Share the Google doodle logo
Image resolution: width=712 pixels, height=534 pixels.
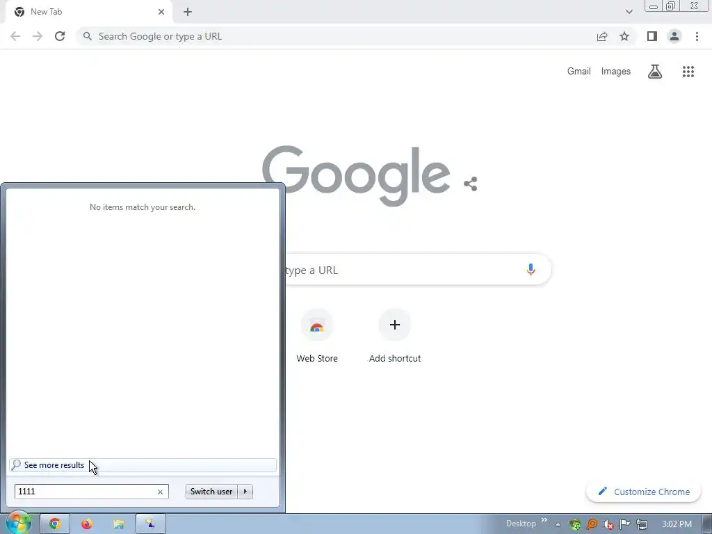(471, 184)
